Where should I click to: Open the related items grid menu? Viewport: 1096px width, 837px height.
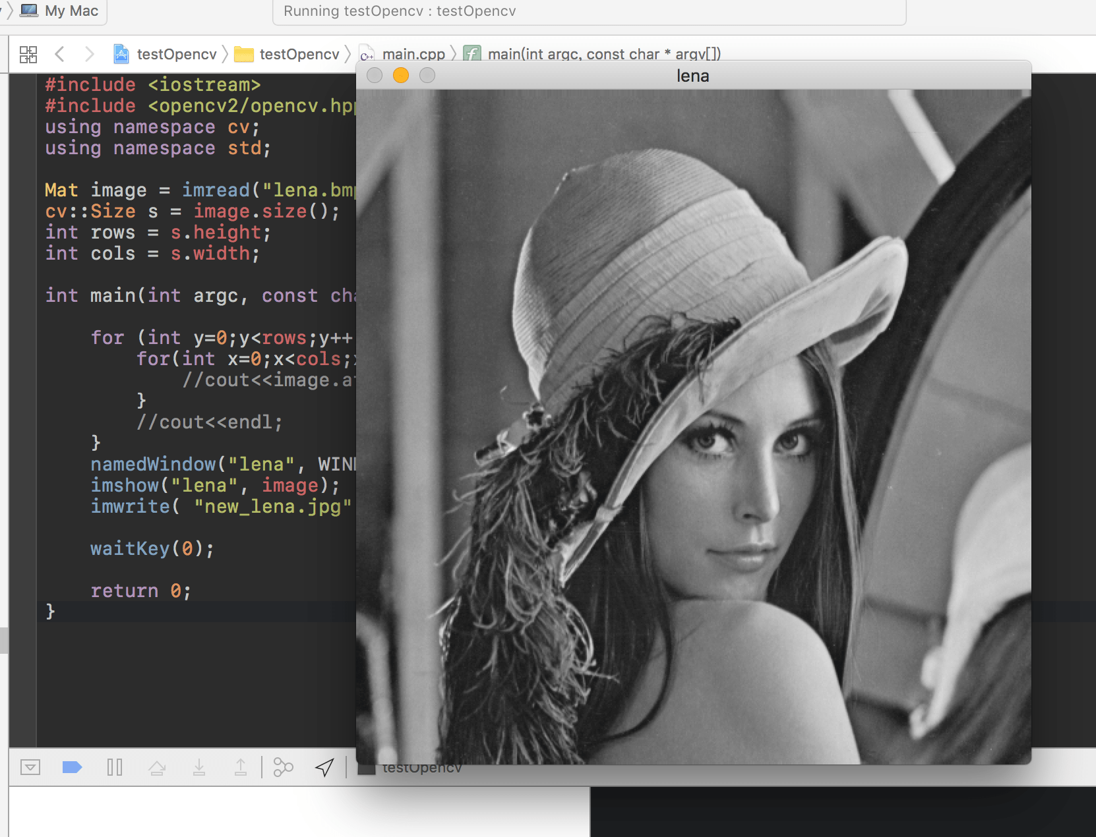[28, 54]
